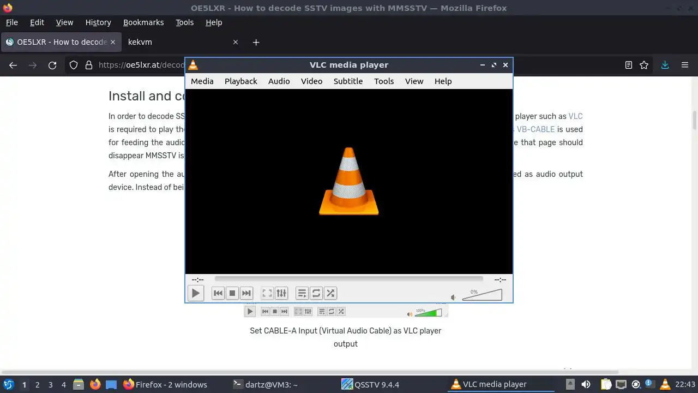698x393 pixels.
Task: Follow the VB-CABLE link in article
Action: pos(535,129)
